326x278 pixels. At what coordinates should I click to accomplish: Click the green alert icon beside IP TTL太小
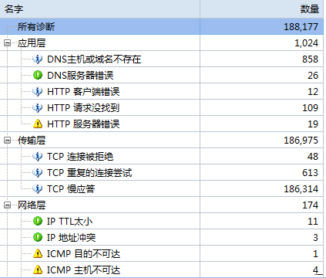[x=38, y=222]
